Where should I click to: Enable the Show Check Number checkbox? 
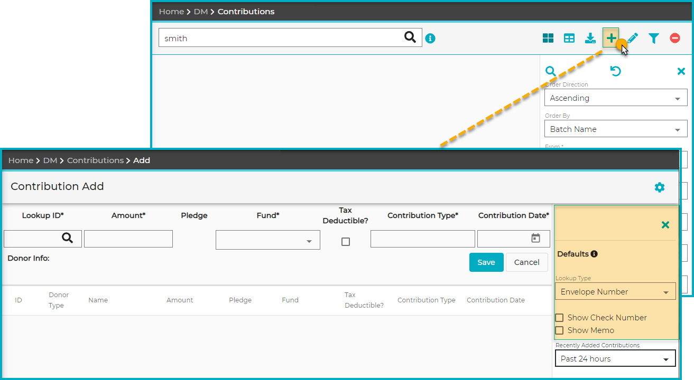(559, 318)
